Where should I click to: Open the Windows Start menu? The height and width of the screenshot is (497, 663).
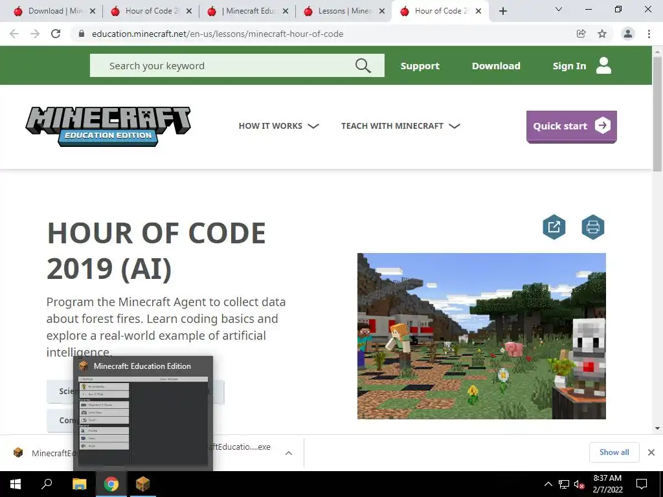[16, 484]
